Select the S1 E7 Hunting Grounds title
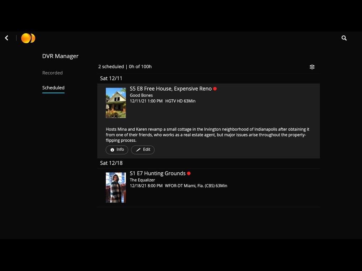 (x=158, y=173)
